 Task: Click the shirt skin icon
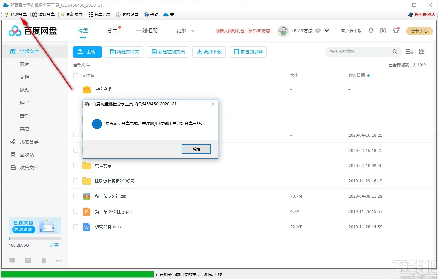pos(395,31)
